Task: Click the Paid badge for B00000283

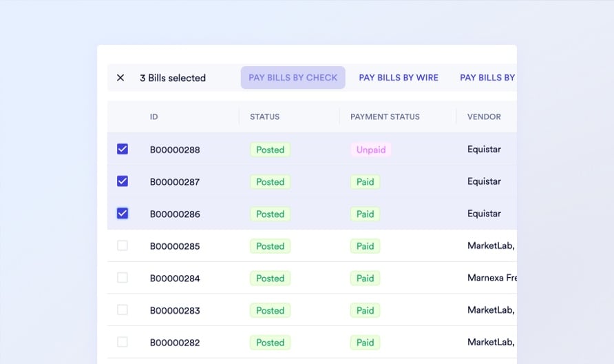Action: [365, 310]
